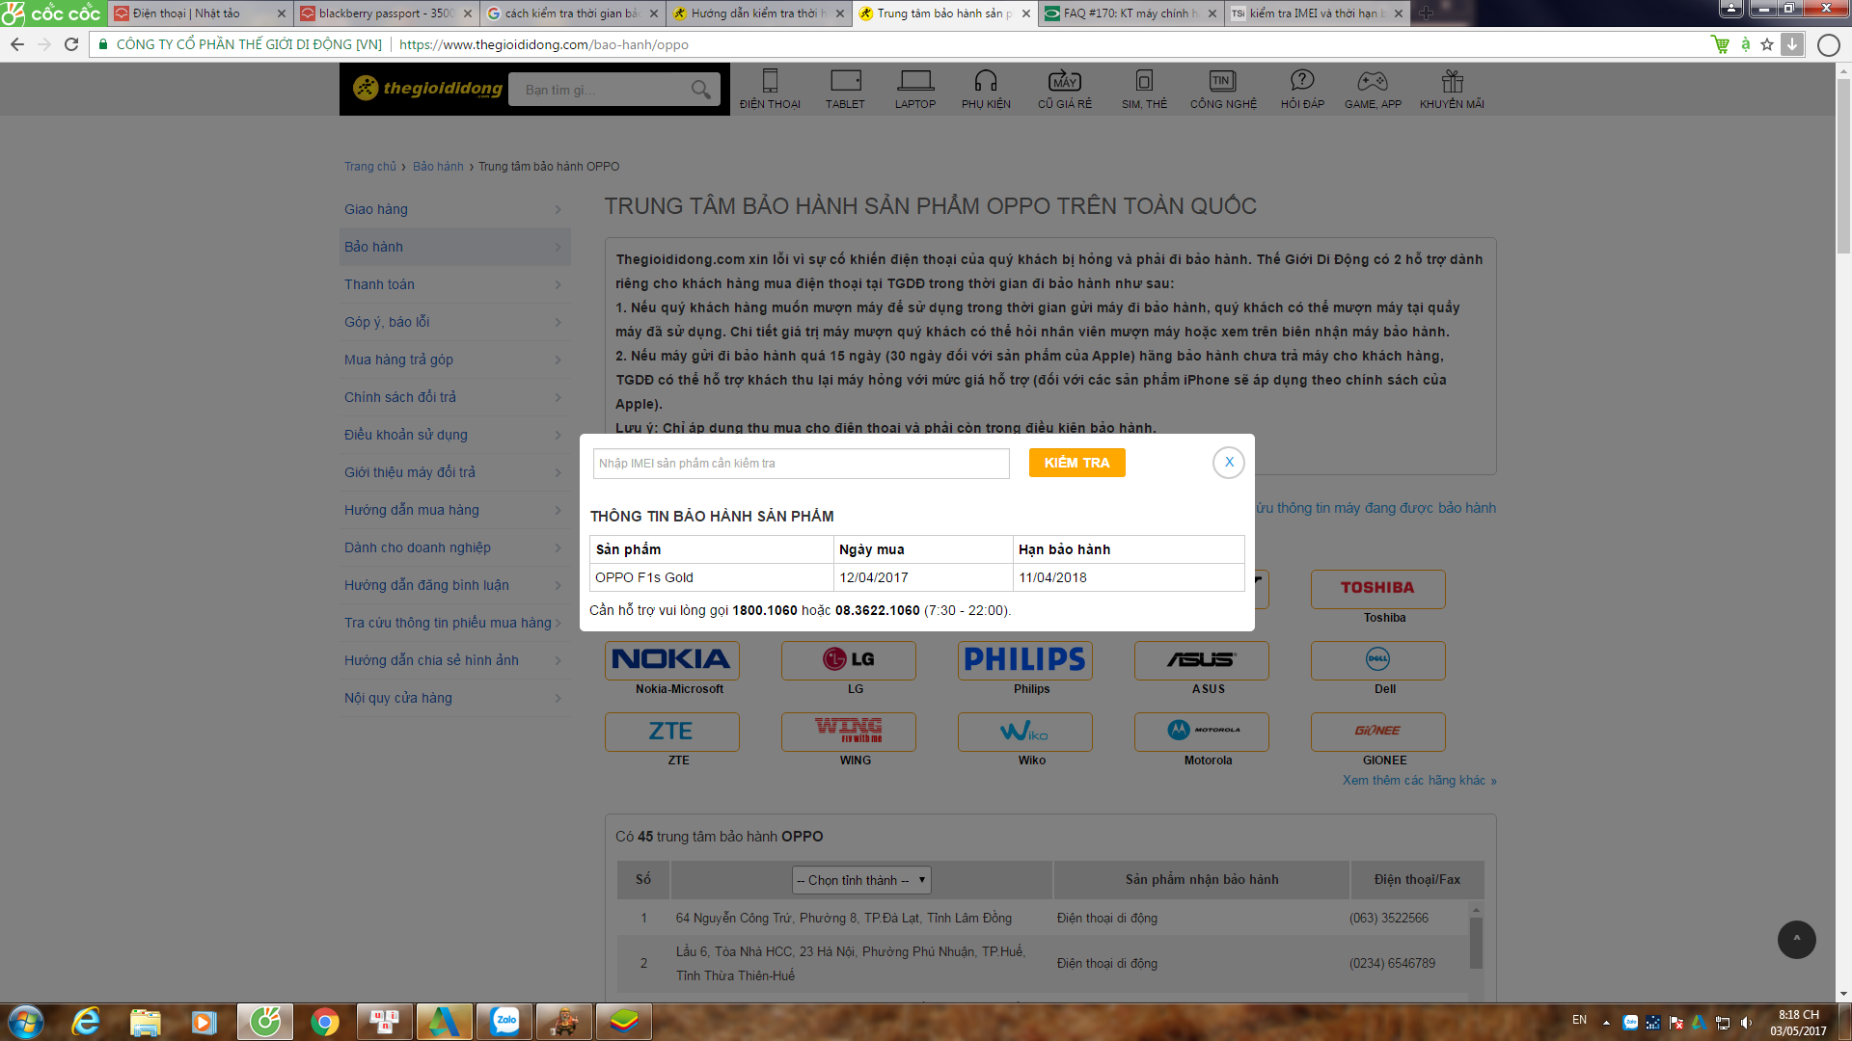Open the Chọn tỉnh thành dropdown
This screenshot has width=1852, height=1041.
click(x=861, y=880)
